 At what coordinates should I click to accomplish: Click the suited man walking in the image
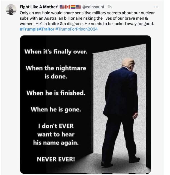tap(121, 113)
